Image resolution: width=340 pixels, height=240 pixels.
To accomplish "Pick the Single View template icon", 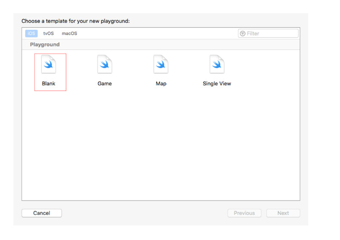I will tap(217, 64).
